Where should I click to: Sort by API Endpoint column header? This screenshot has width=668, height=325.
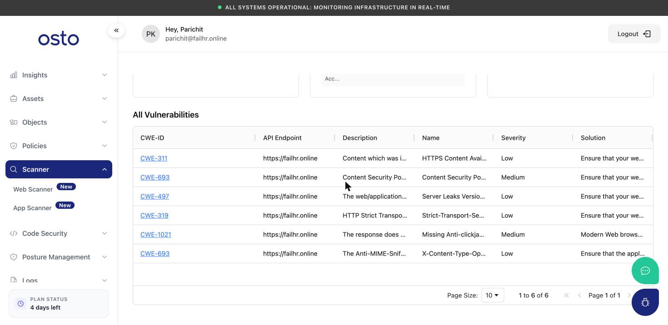pyautogui.click(x=282, y=138)
